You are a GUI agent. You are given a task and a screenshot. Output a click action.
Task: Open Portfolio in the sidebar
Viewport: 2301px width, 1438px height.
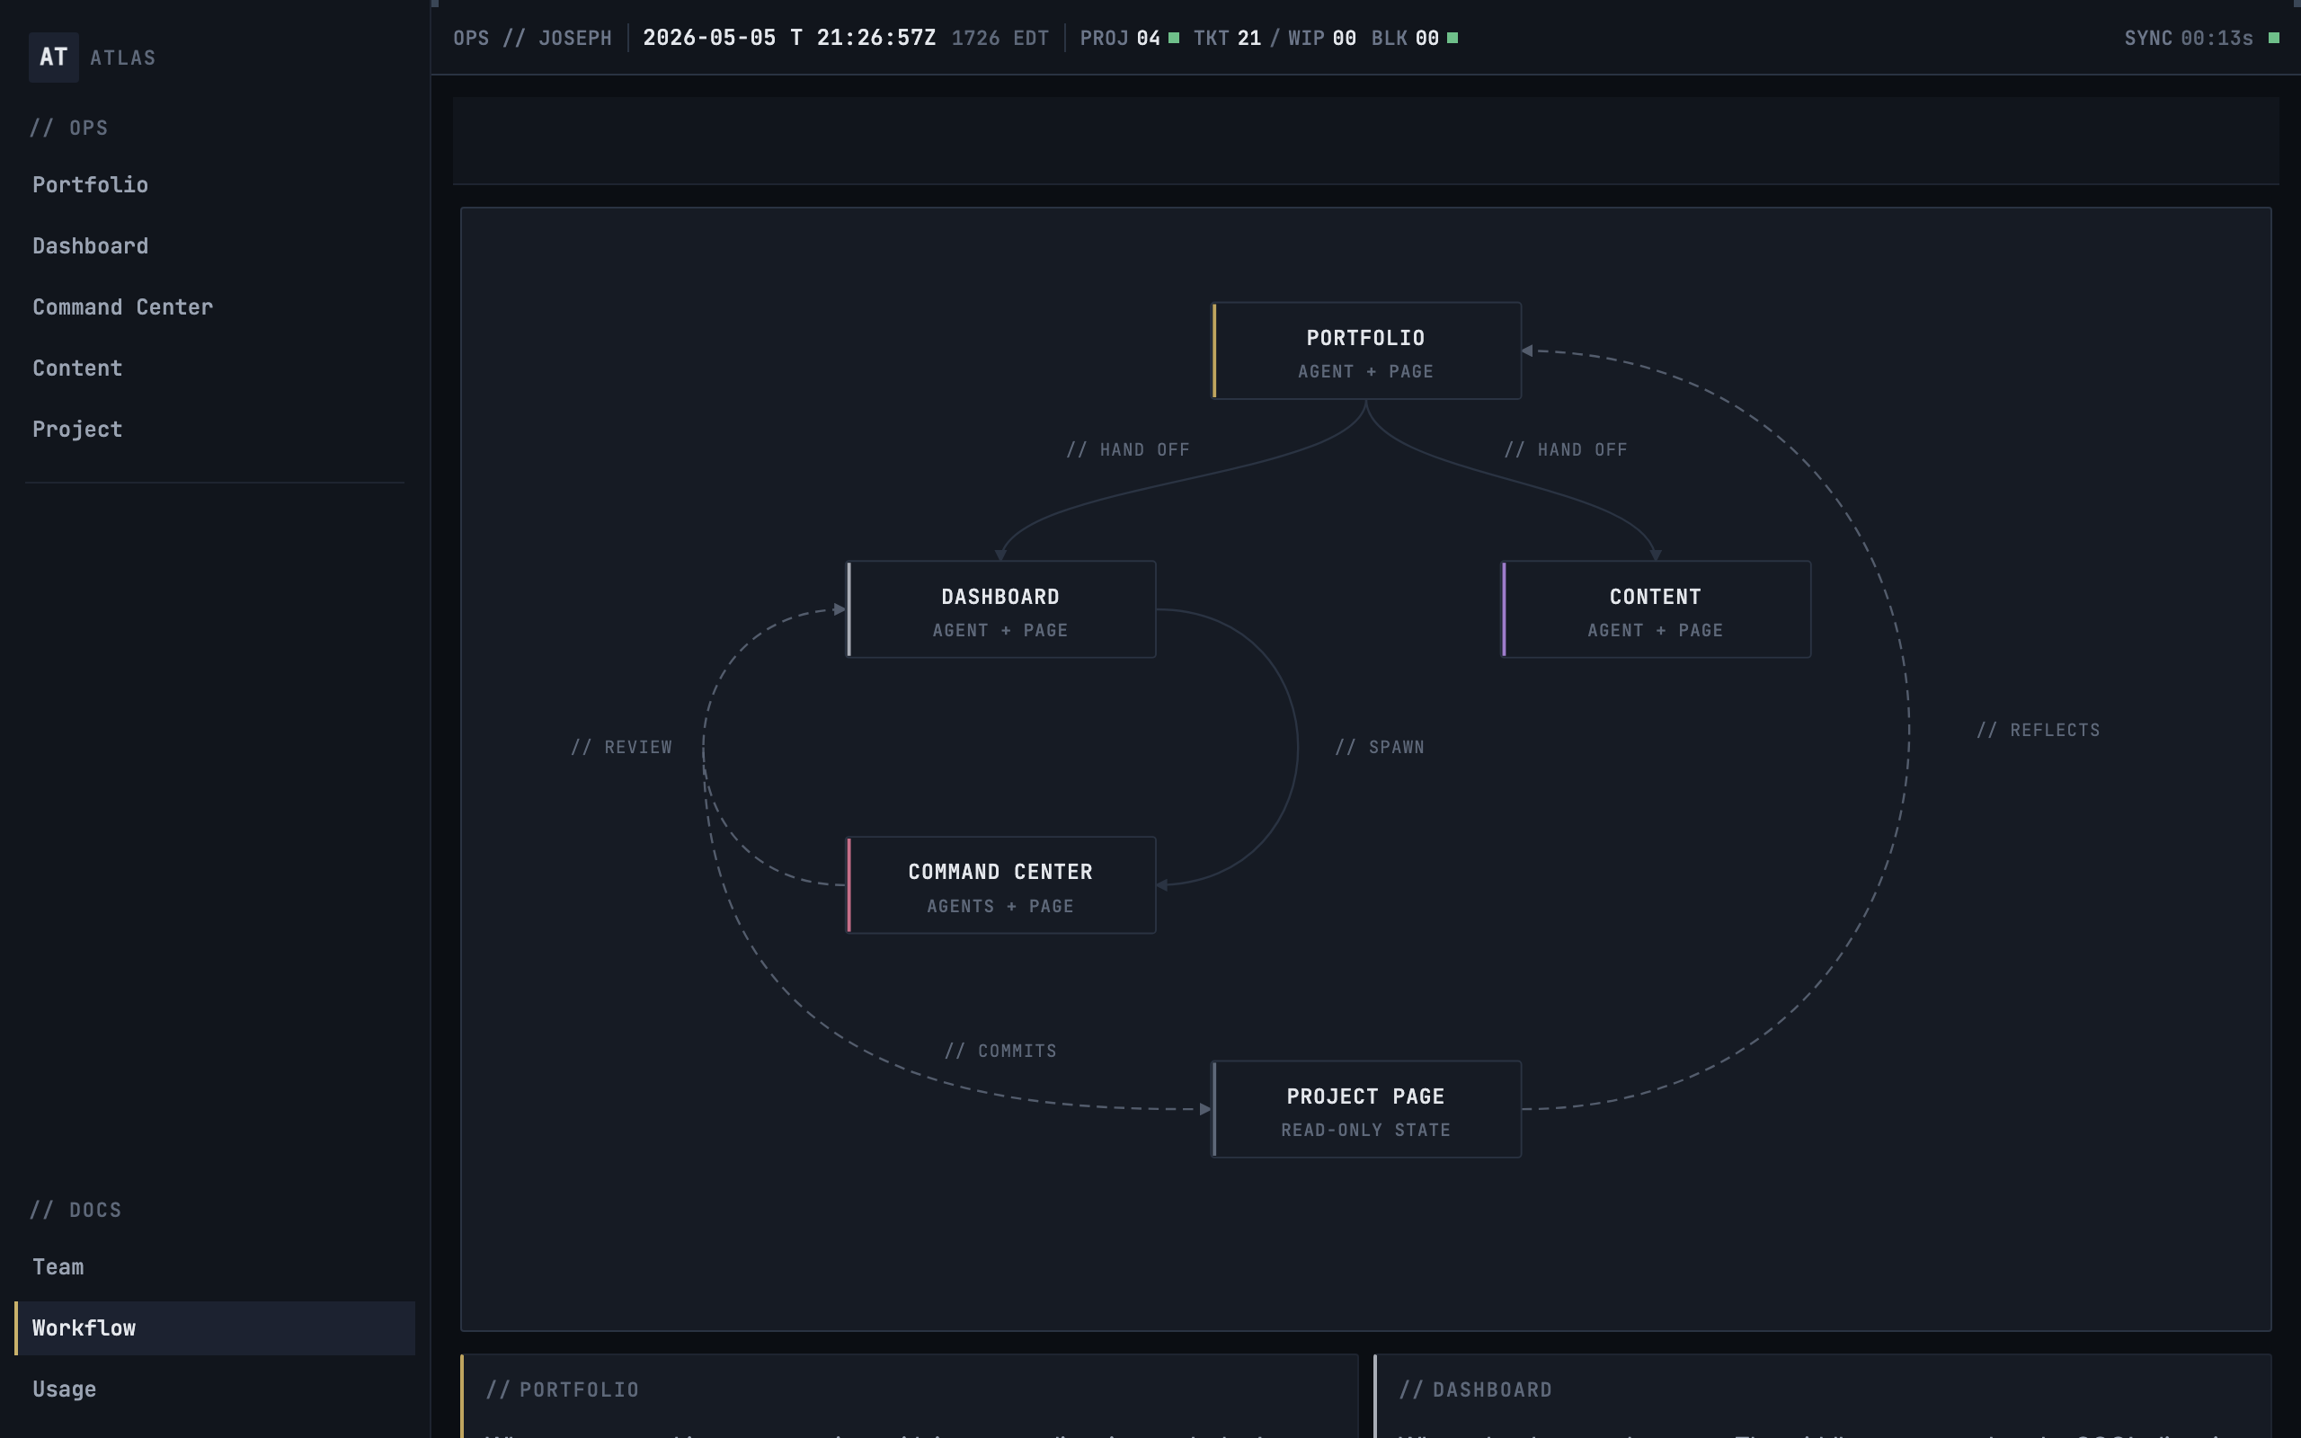tap(90, 184)
